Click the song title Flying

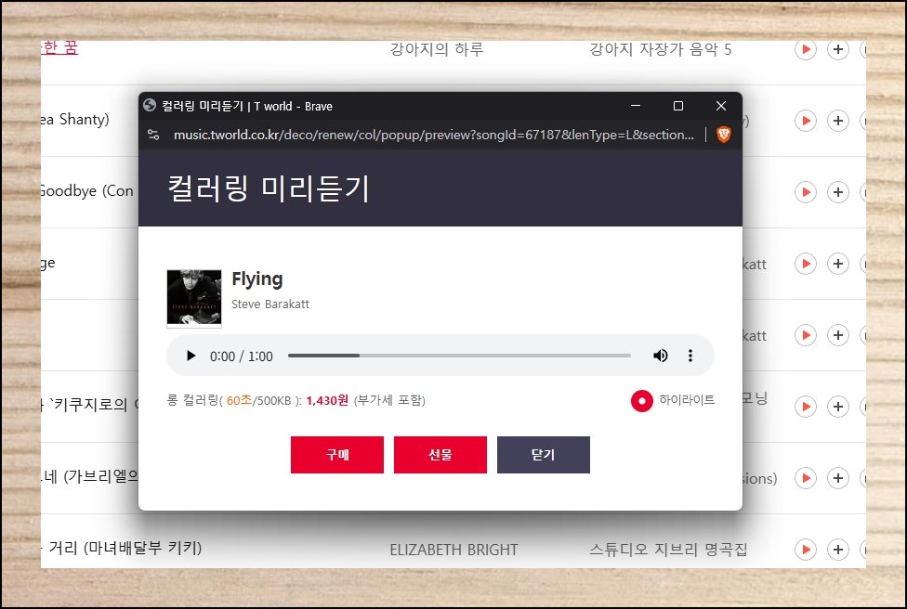(257, 279)
